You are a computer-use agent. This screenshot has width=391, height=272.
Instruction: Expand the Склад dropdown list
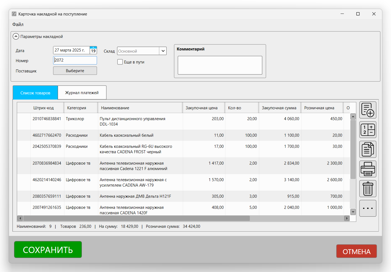click(163, 51)
